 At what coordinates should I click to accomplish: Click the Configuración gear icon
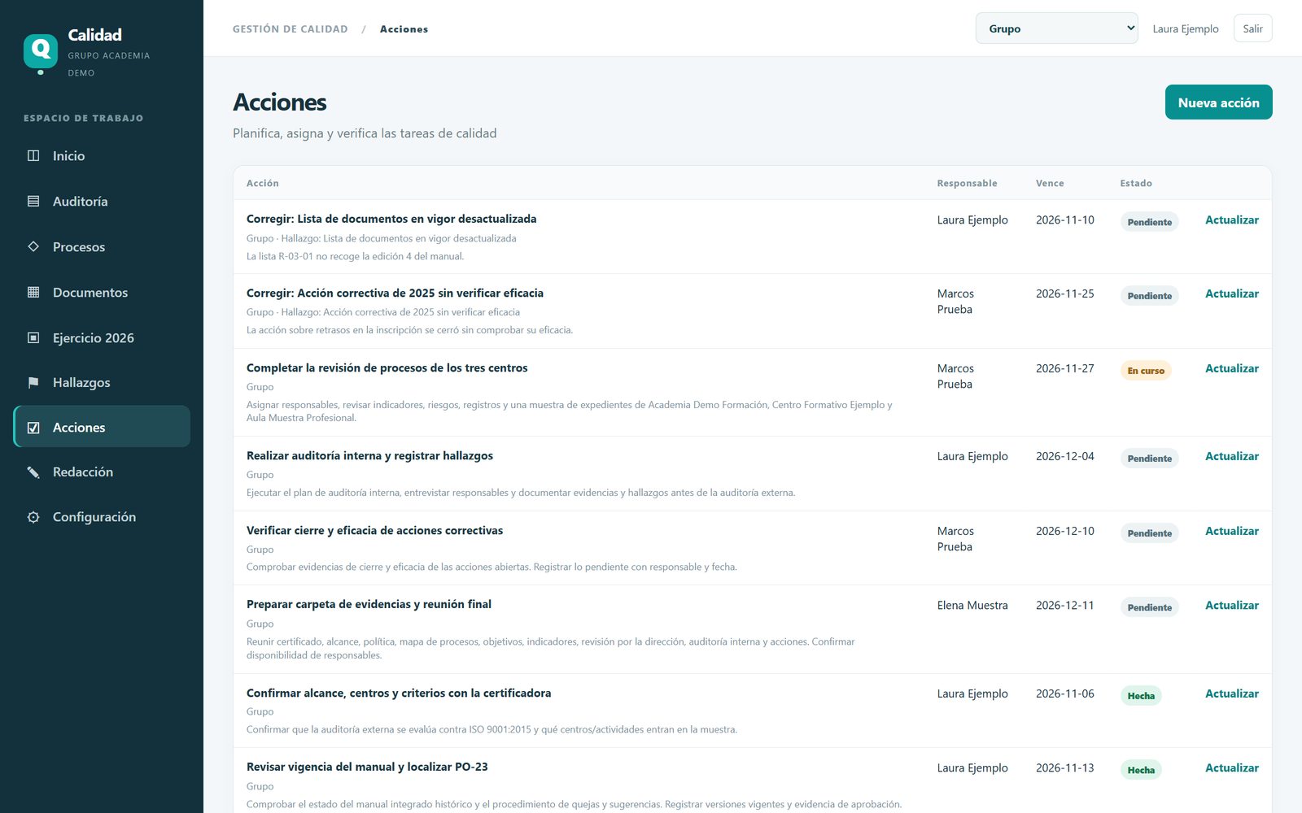(33, 516)
